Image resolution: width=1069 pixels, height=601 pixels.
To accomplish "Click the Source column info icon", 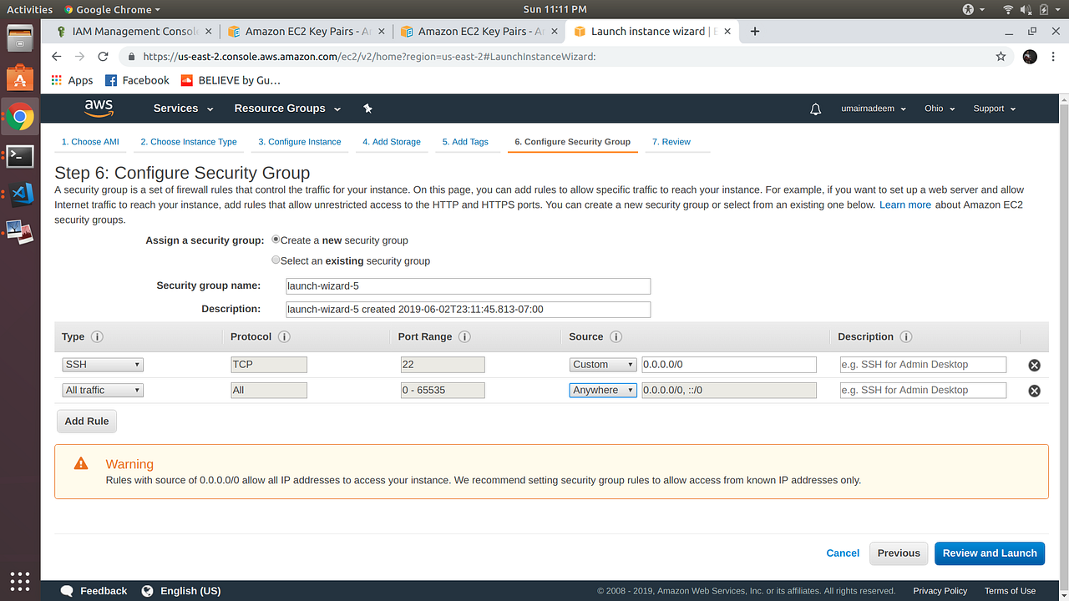I will pyautogui.click(x=616, y=337).
